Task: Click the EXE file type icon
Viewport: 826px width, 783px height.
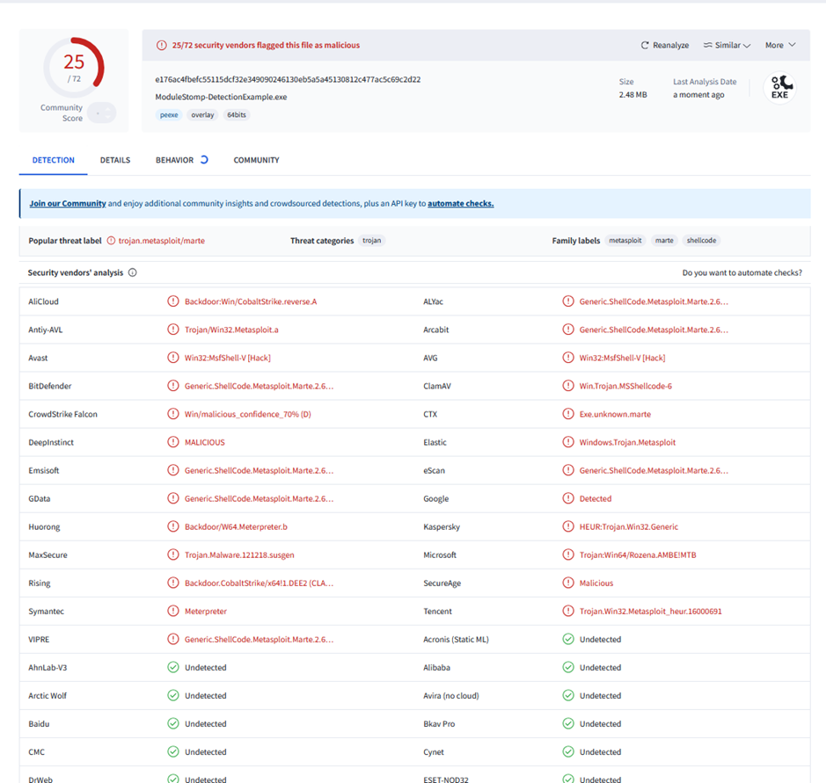Action: pos(779,87)
